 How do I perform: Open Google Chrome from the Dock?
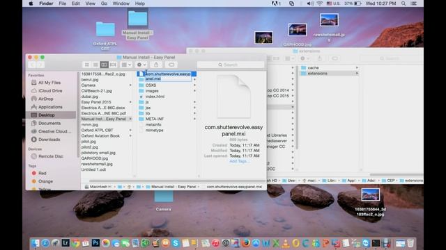pyautogui.click(x=75, y=243)
